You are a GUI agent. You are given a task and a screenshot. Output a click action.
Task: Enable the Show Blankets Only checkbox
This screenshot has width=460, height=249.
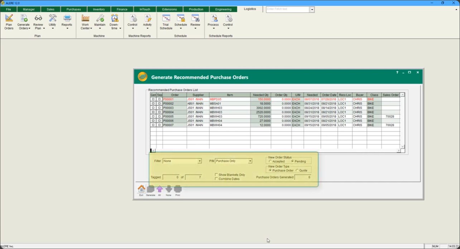click(x=216, y=175)
